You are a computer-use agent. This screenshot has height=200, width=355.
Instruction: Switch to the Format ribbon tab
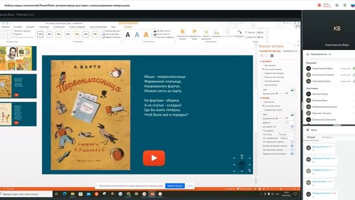[128, 27]
